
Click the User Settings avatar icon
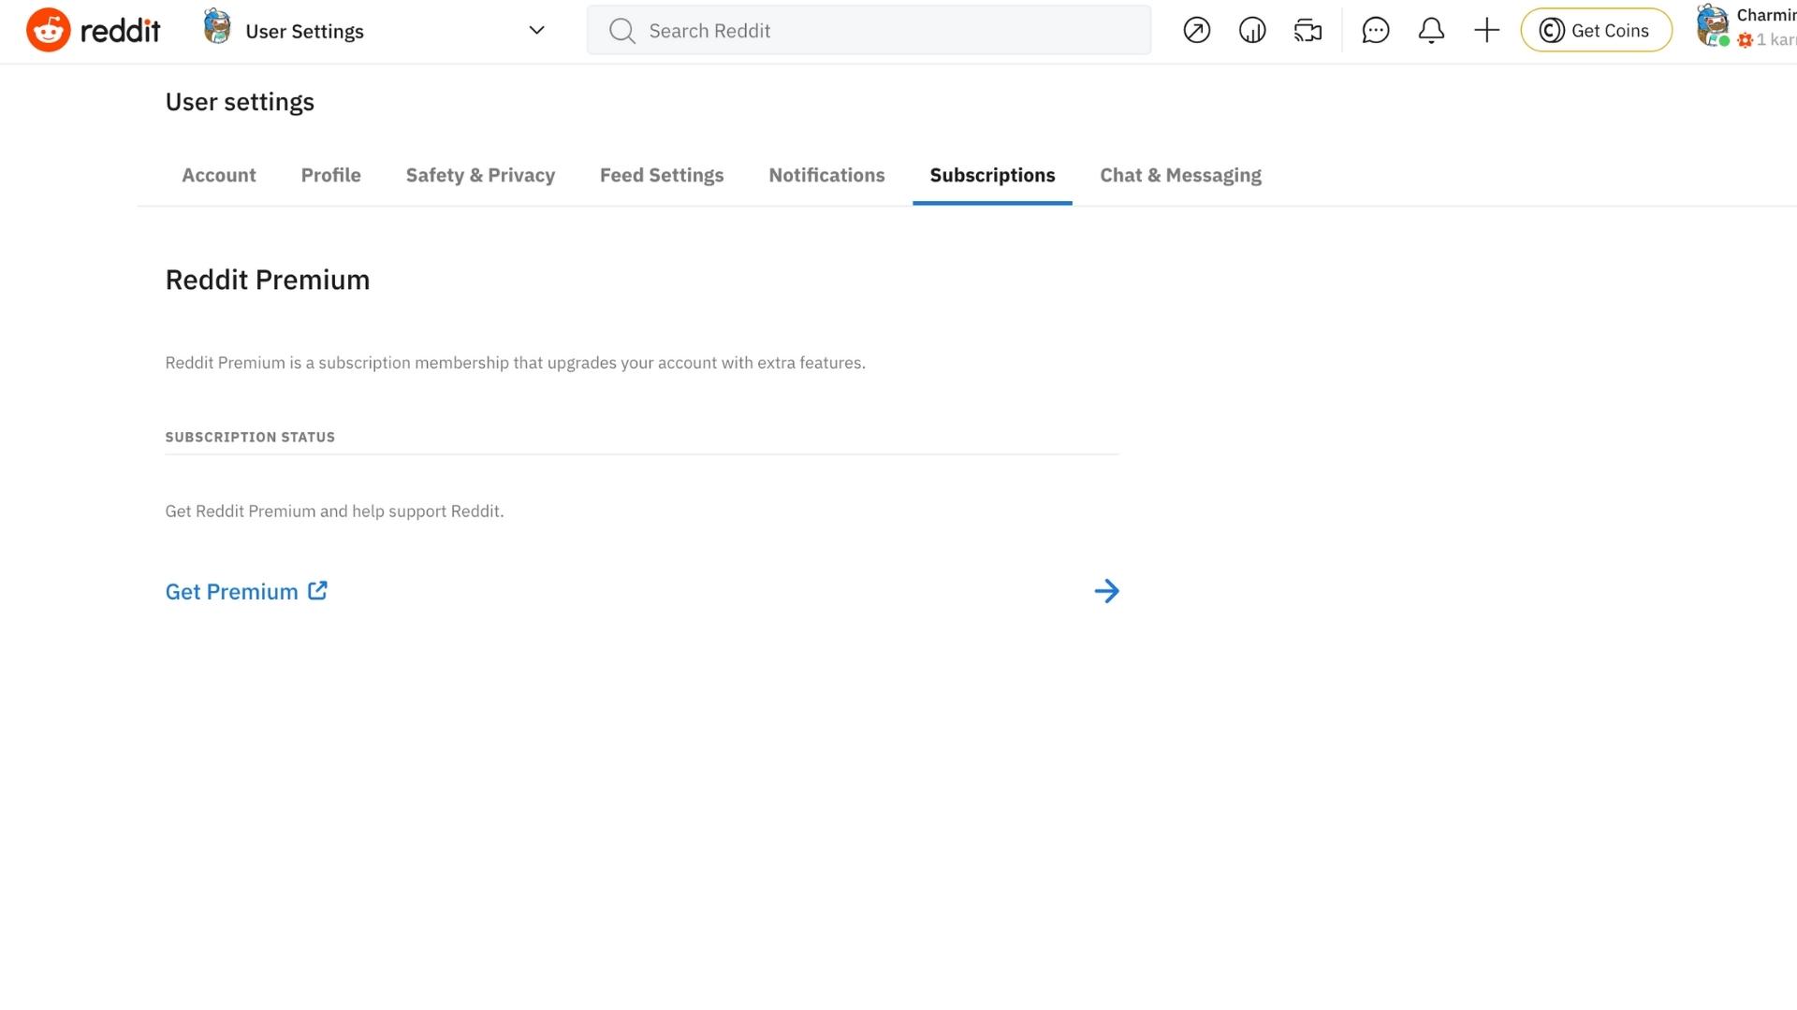(x=217, y=26)
